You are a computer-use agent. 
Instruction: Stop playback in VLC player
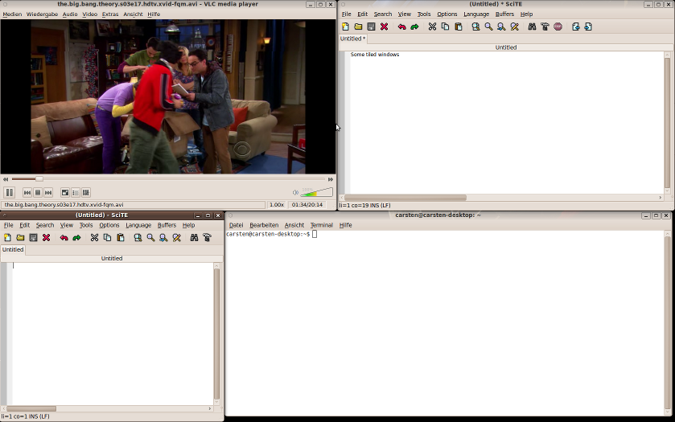tap(38, 192)
